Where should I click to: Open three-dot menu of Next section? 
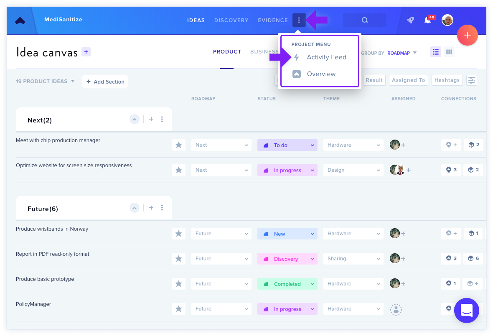[x=162, y=119]
